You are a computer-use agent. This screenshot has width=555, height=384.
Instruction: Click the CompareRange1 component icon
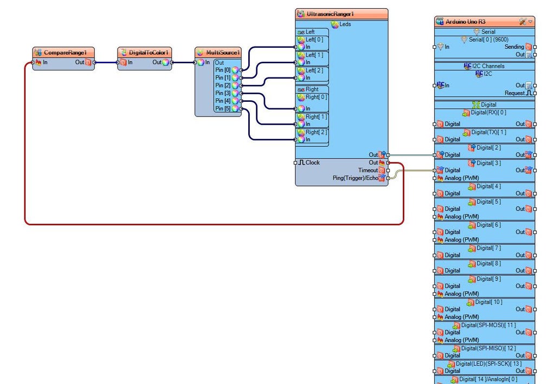(38, 53)
